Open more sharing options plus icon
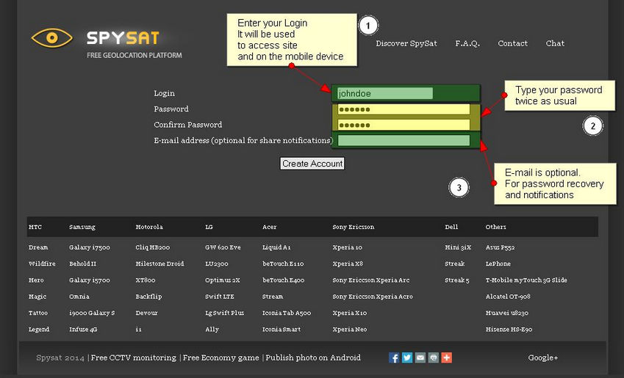Screen dimensions: 624x378 (x=447, y=357)
